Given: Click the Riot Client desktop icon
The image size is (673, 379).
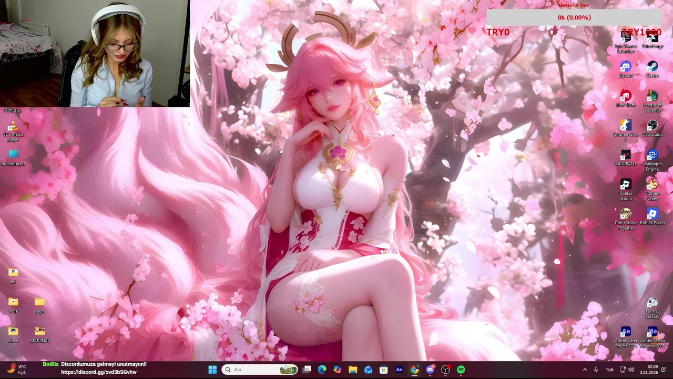Looking at the screenshot, I should [626, 98].
